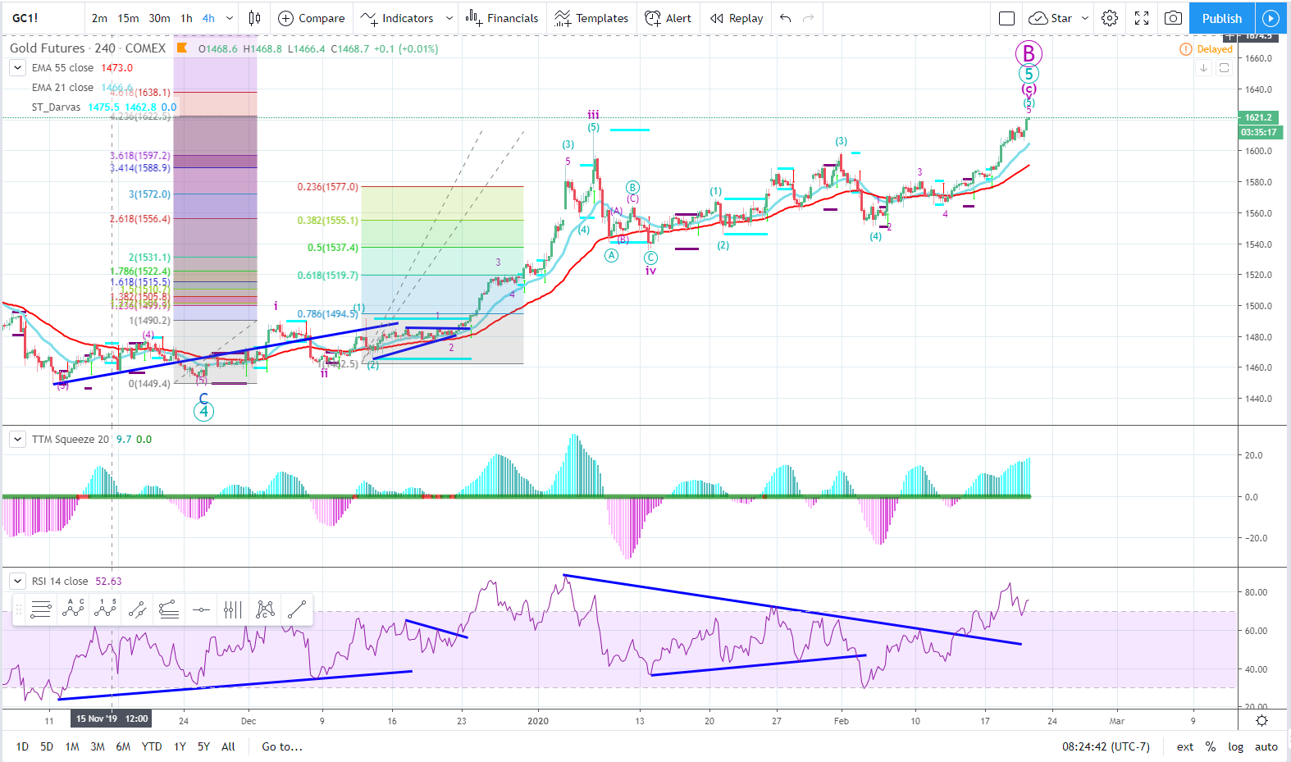Open the Go to date dialog
Image resolution: width=1291 pixels, height=762 pixels.
click(x=282, y=746)
